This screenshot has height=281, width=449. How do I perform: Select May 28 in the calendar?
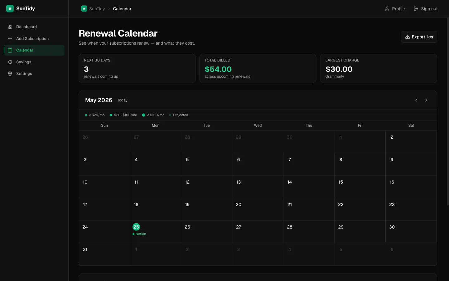pos(309,232)
